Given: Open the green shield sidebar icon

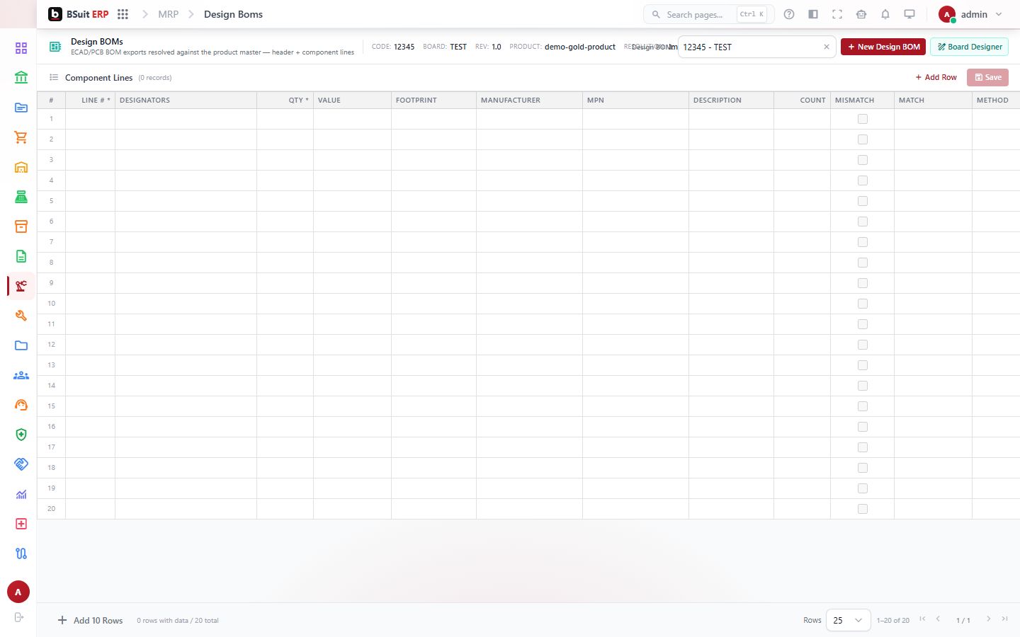Looking at the screenshot, I should tap(21, 435).
